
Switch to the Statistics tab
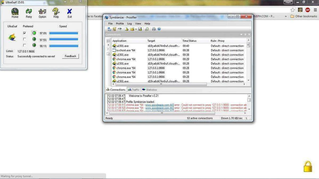149,90
